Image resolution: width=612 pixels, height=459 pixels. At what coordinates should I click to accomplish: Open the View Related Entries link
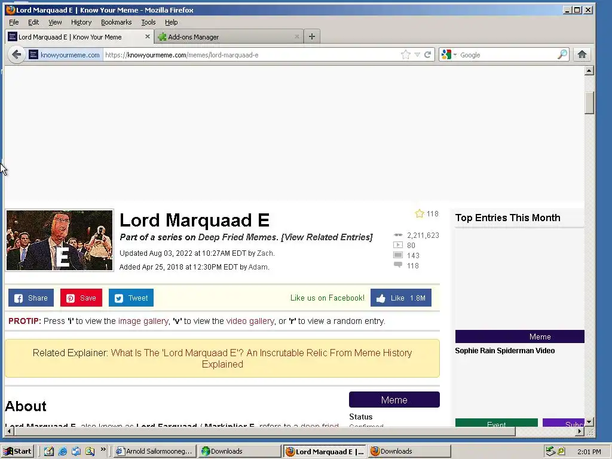click(327, 237)
